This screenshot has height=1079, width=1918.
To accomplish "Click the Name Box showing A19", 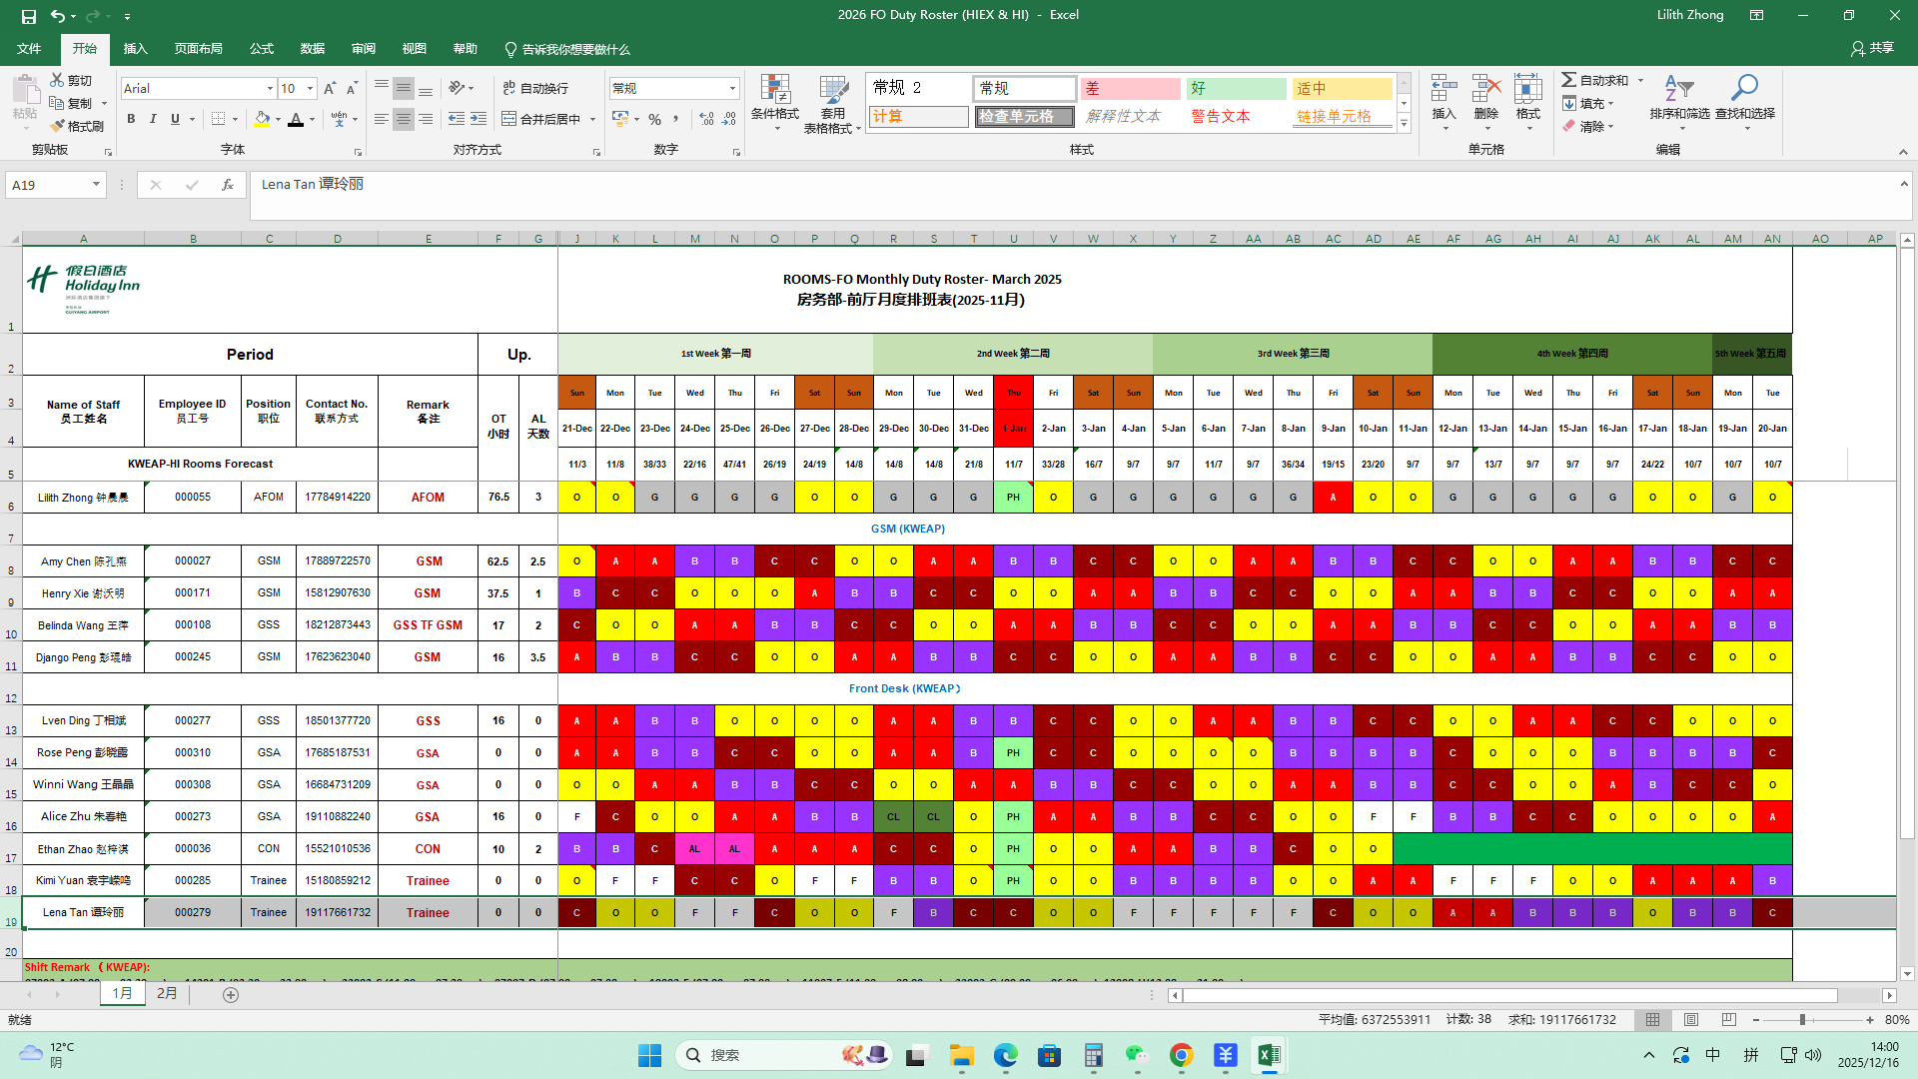I will (x=48, y=185).
